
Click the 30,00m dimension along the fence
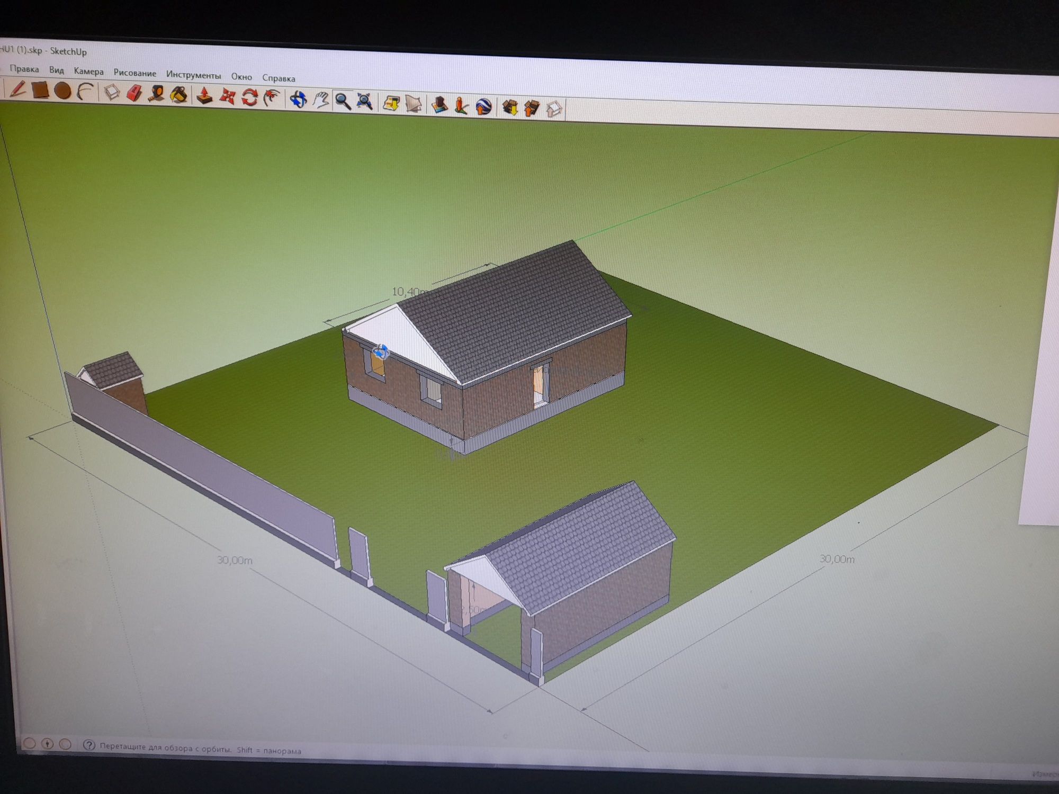coord(235,560)
